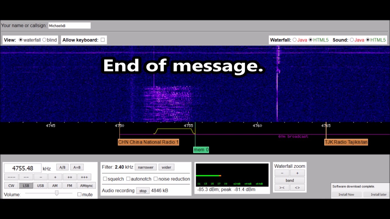Click the mem 0 memory marker

coord(201,150)
